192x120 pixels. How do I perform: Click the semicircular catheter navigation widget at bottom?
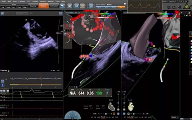(x=73, y=115)
